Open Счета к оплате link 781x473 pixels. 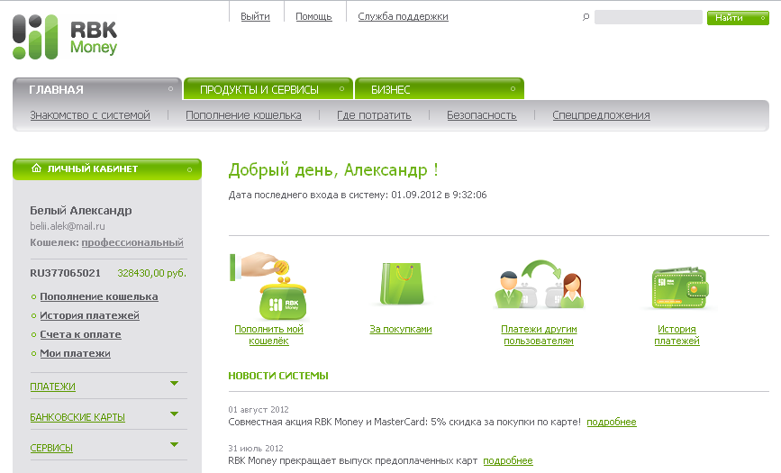tap(81, 334)
